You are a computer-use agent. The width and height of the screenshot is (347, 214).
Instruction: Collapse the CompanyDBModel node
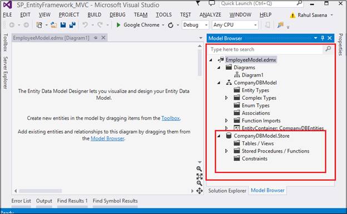point(219,83)
